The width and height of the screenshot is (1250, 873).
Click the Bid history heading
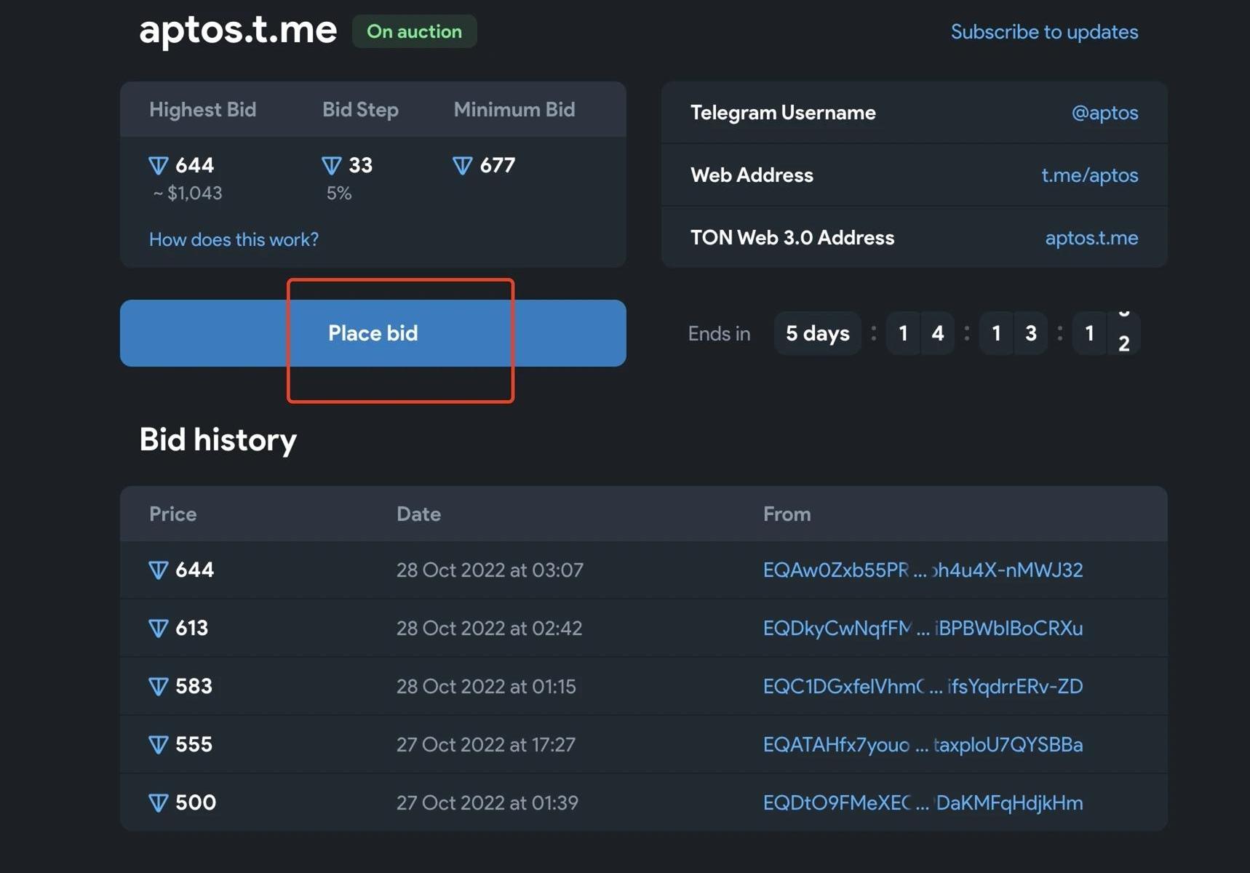[x=218, y=440]
